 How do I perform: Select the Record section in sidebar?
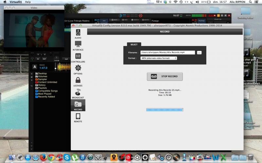click(x=78, y=105)
